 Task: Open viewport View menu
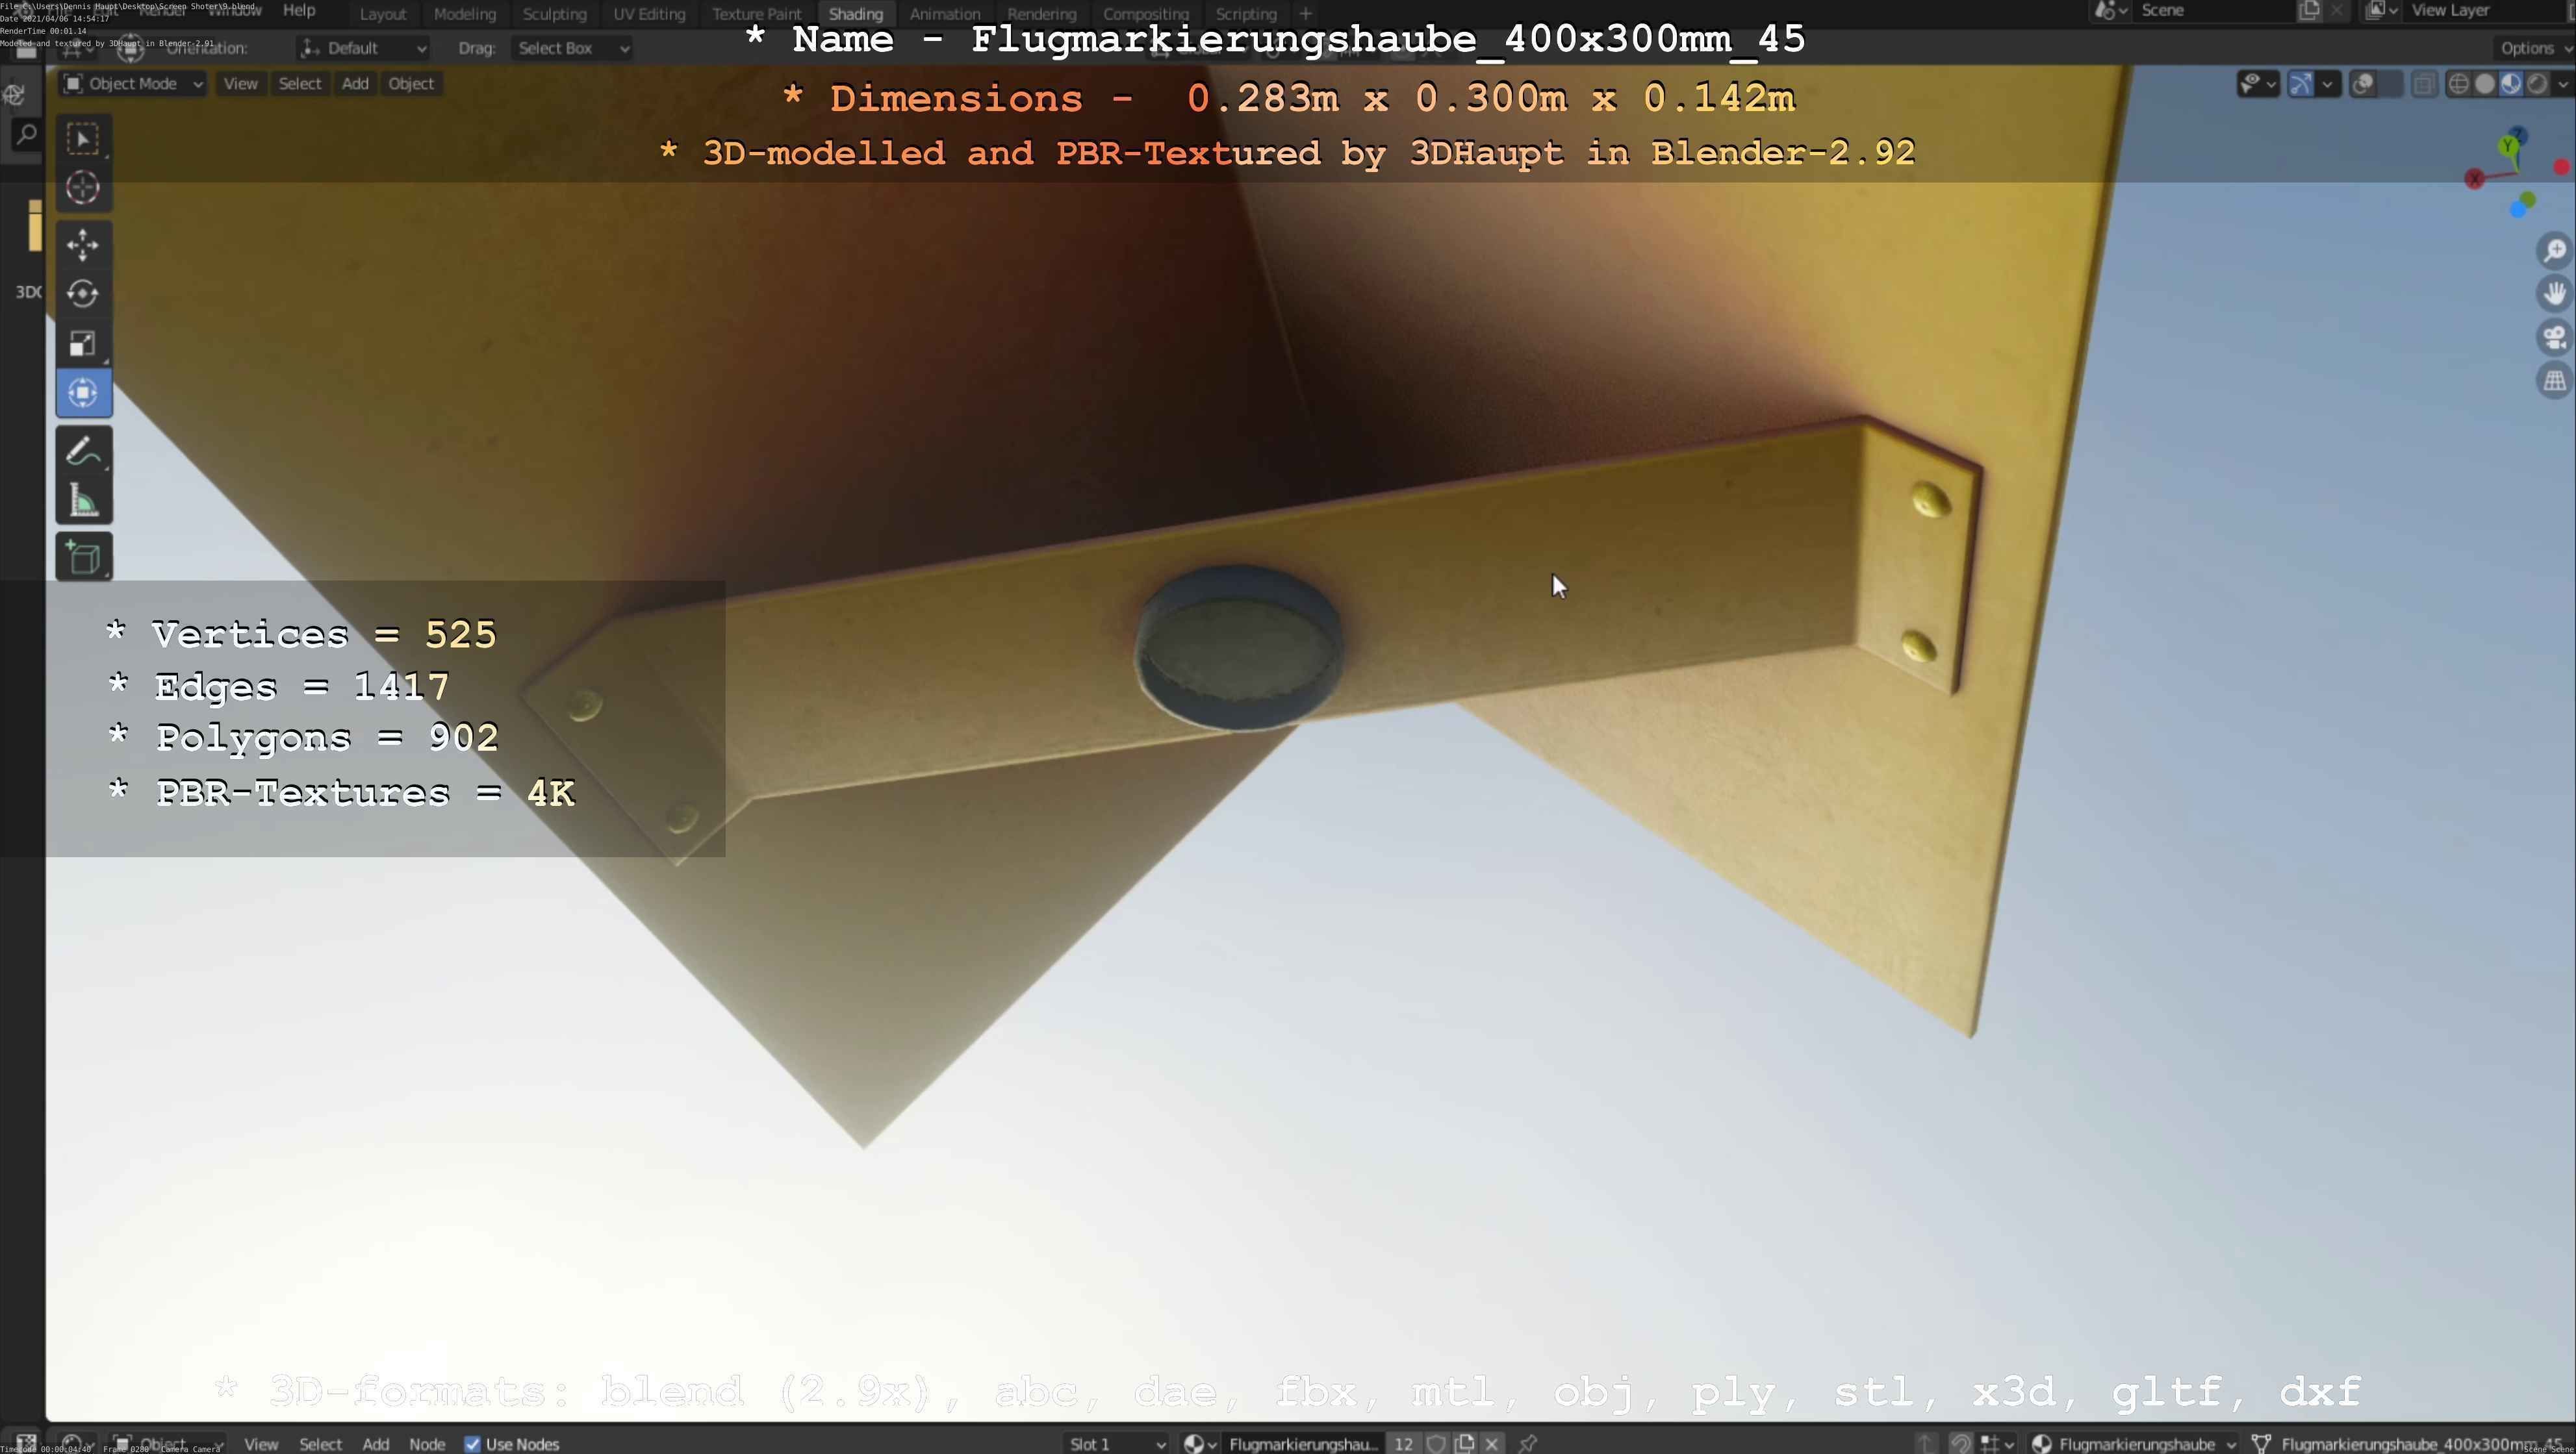coord(240,84)
